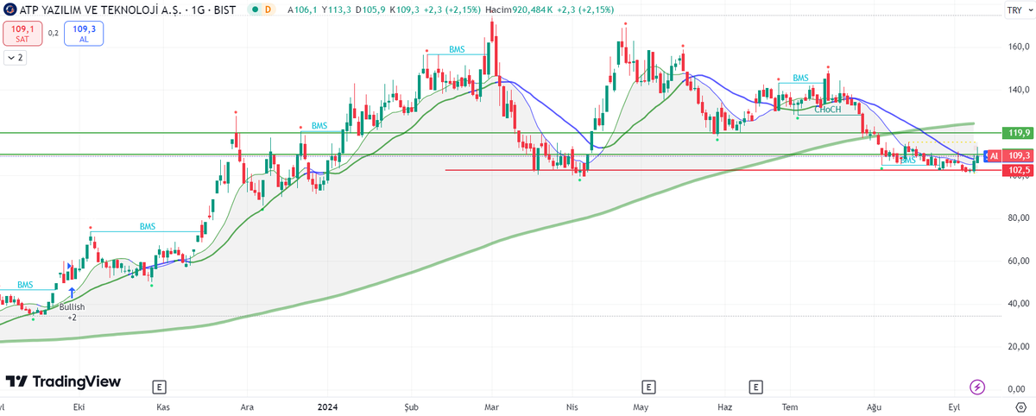Click the blue up arrow above Bullish

[72, 293]
